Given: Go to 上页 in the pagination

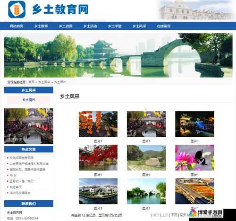Looking at the screenshot, I should tap(165, 215).
